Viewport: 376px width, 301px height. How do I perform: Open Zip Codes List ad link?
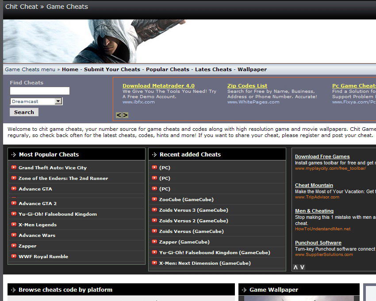click(247, 86)
